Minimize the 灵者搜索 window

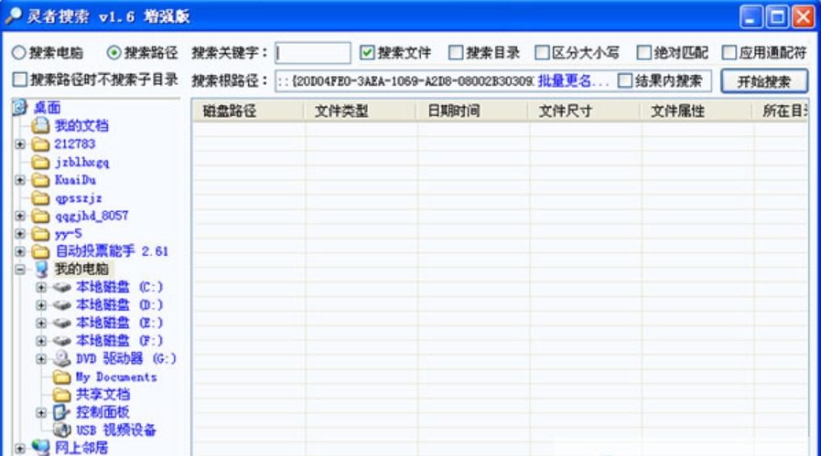click(x=751, y=16)
